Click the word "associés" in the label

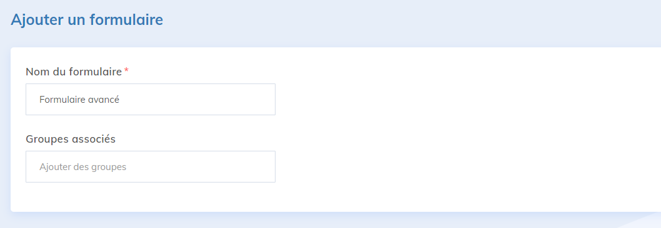coord(92,140)
